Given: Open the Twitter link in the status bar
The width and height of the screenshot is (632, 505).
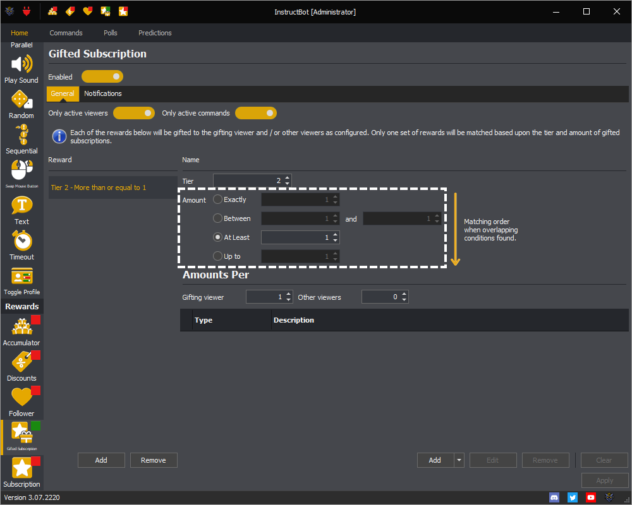Looking at the screenshot, I should [573, 497].
